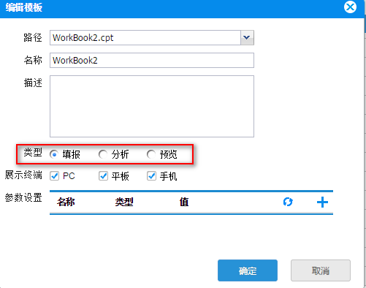Viewport: 366px width, 288px height.
Task: Click the 名称 column header in parameter table
Action: click(x=66, y=202)
